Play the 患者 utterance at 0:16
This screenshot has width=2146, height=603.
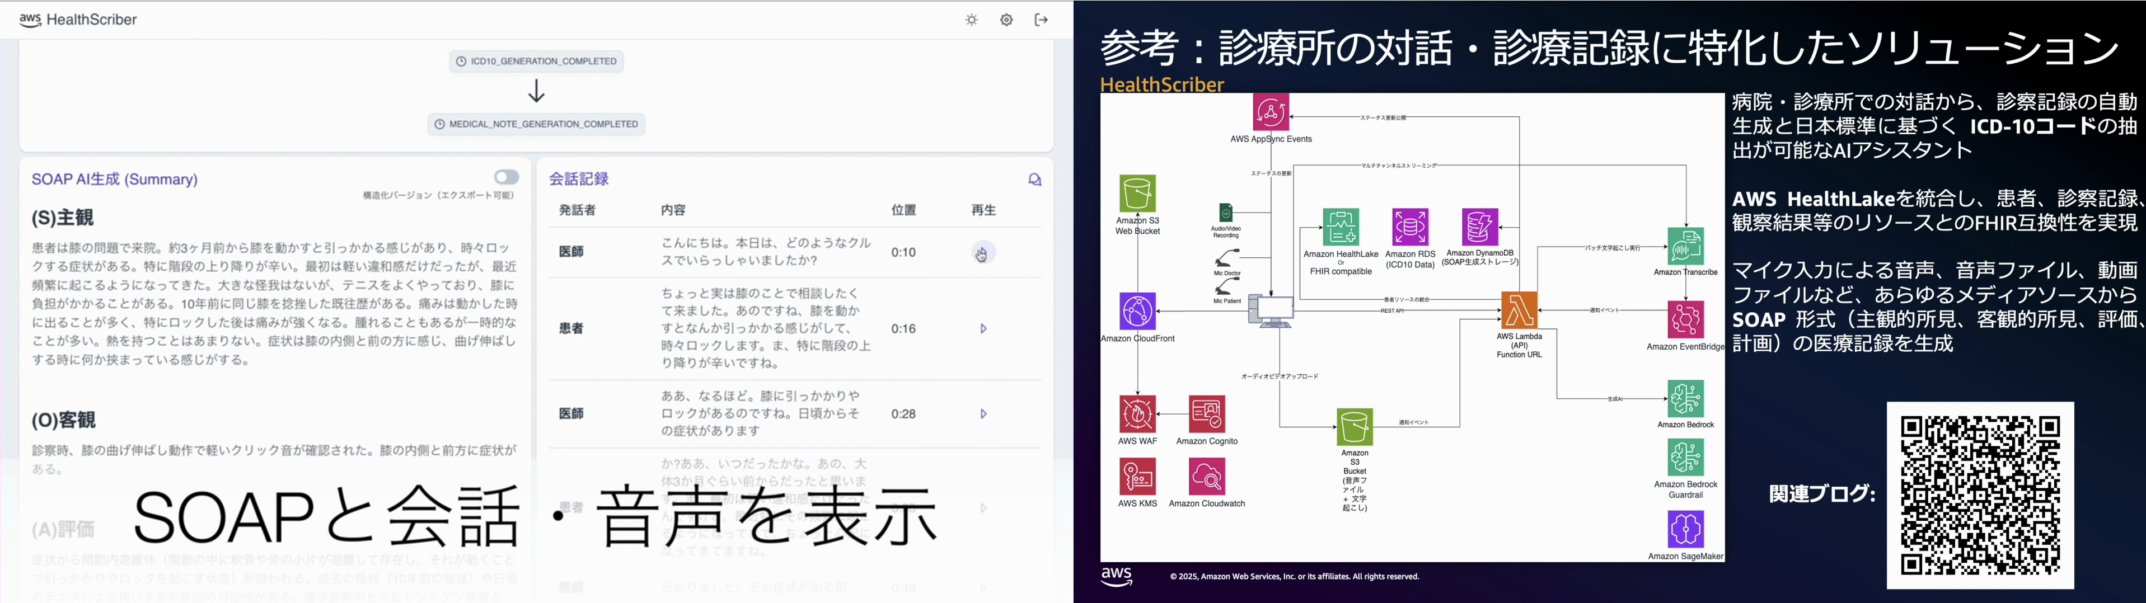pos(984,329)
